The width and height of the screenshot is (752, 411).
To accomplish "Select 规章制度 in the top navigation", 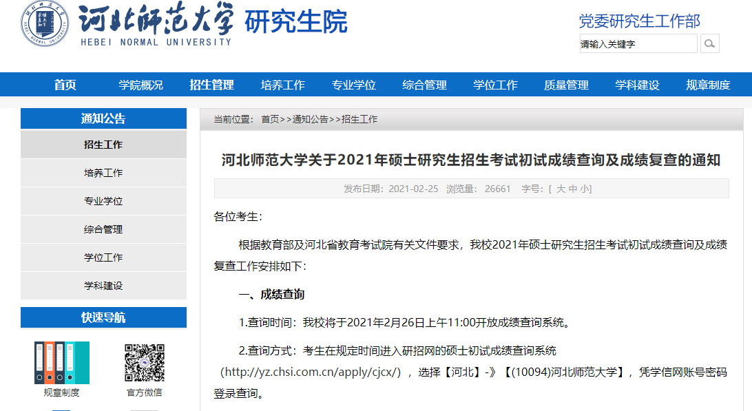I will tap(708, 85).
